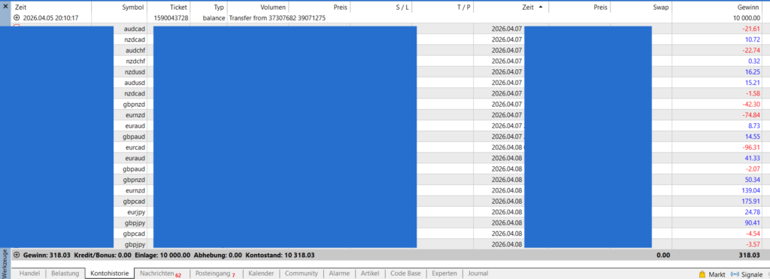This screenshot has height=279, width=770.
Task: Click the 41.33 profit value
Action: pyautogui.click(x=752, y=158)
